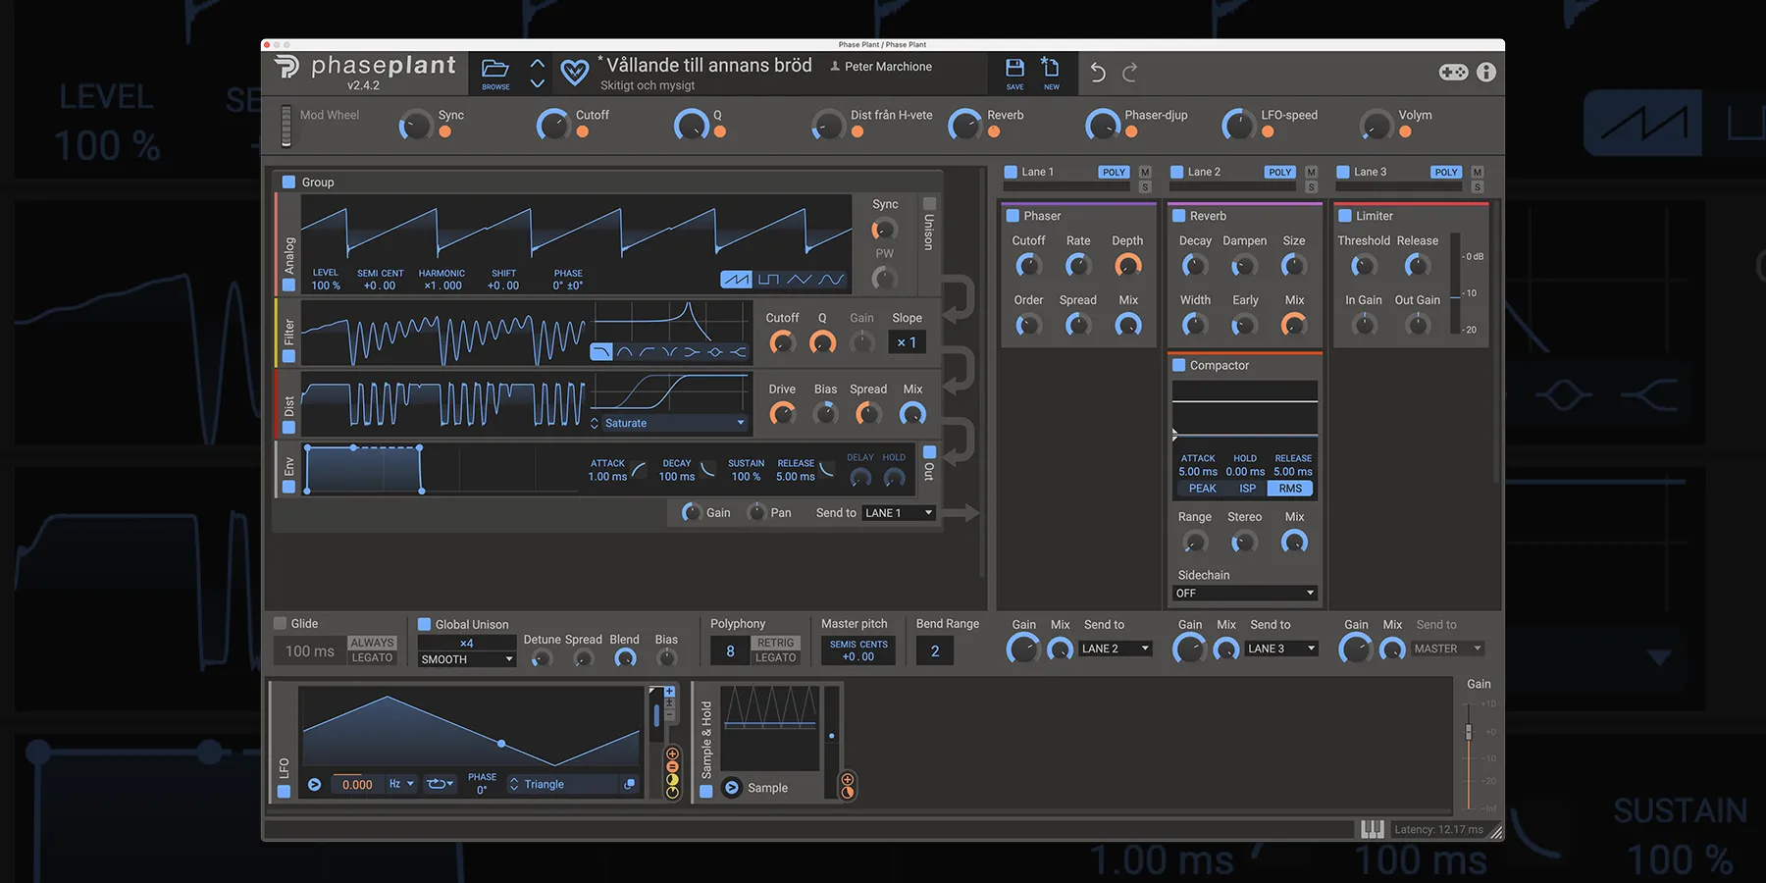Open the Saturate distortion mode dropdown
This screenshot has width=1766, height=883.
667,422
